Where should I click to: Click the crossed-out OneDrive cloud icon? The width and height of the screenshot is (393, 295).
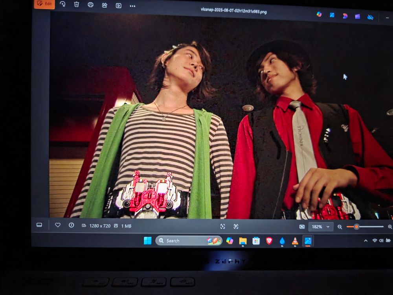[371, 17]
